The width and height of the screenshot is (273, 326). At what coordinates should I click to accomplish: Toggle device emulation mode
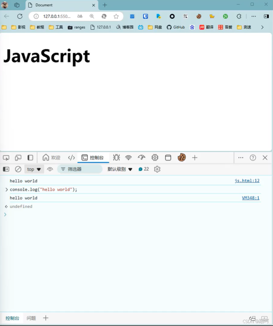click(x=18, y=158)
